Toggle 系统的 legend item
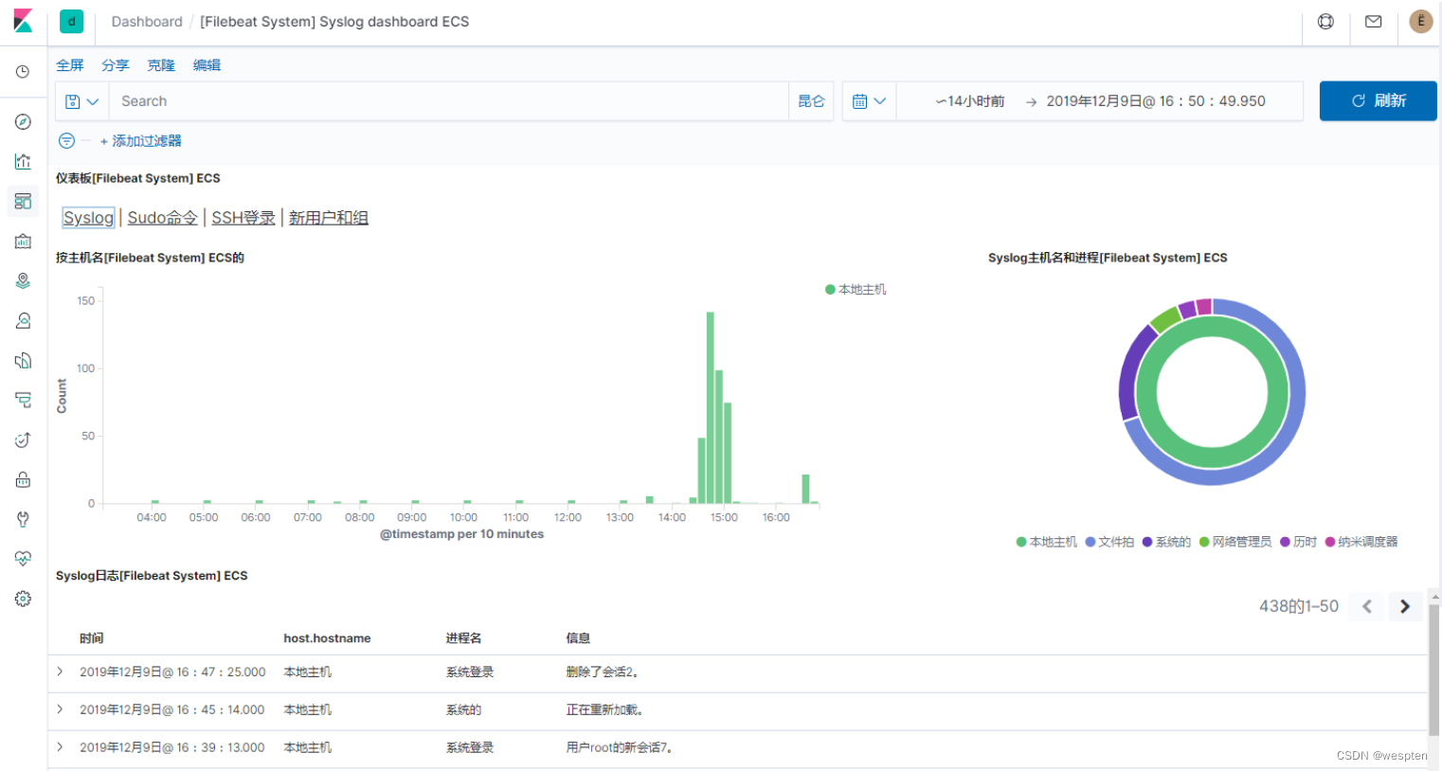 point(1166,542)
